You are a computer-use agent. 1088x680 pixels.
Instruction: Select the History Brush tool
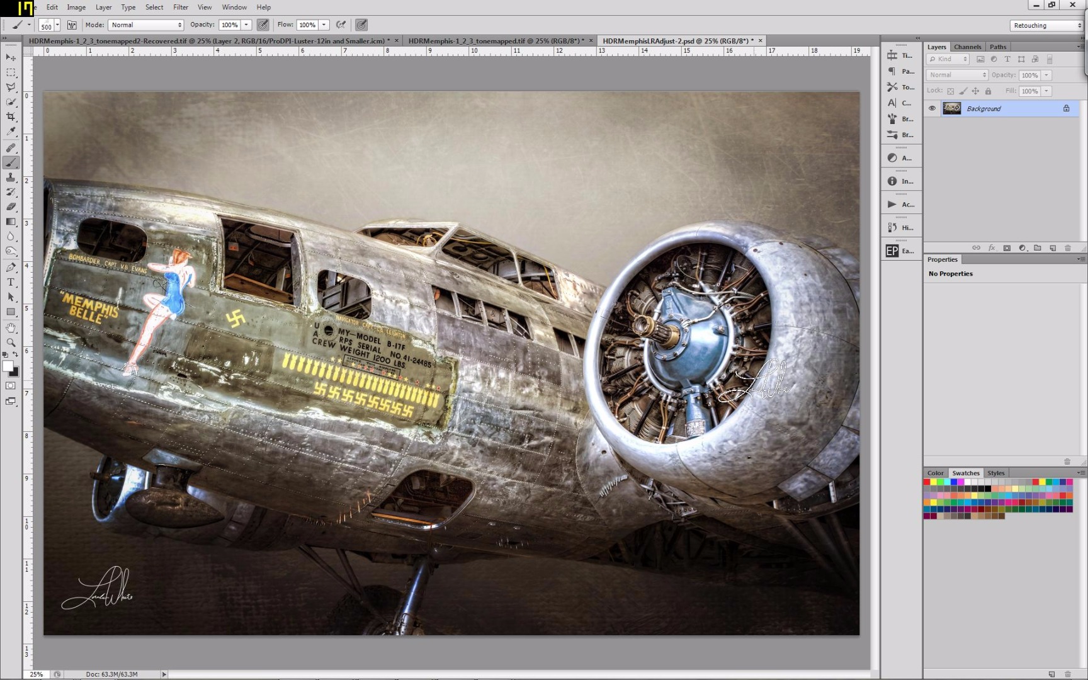[11, 192]
